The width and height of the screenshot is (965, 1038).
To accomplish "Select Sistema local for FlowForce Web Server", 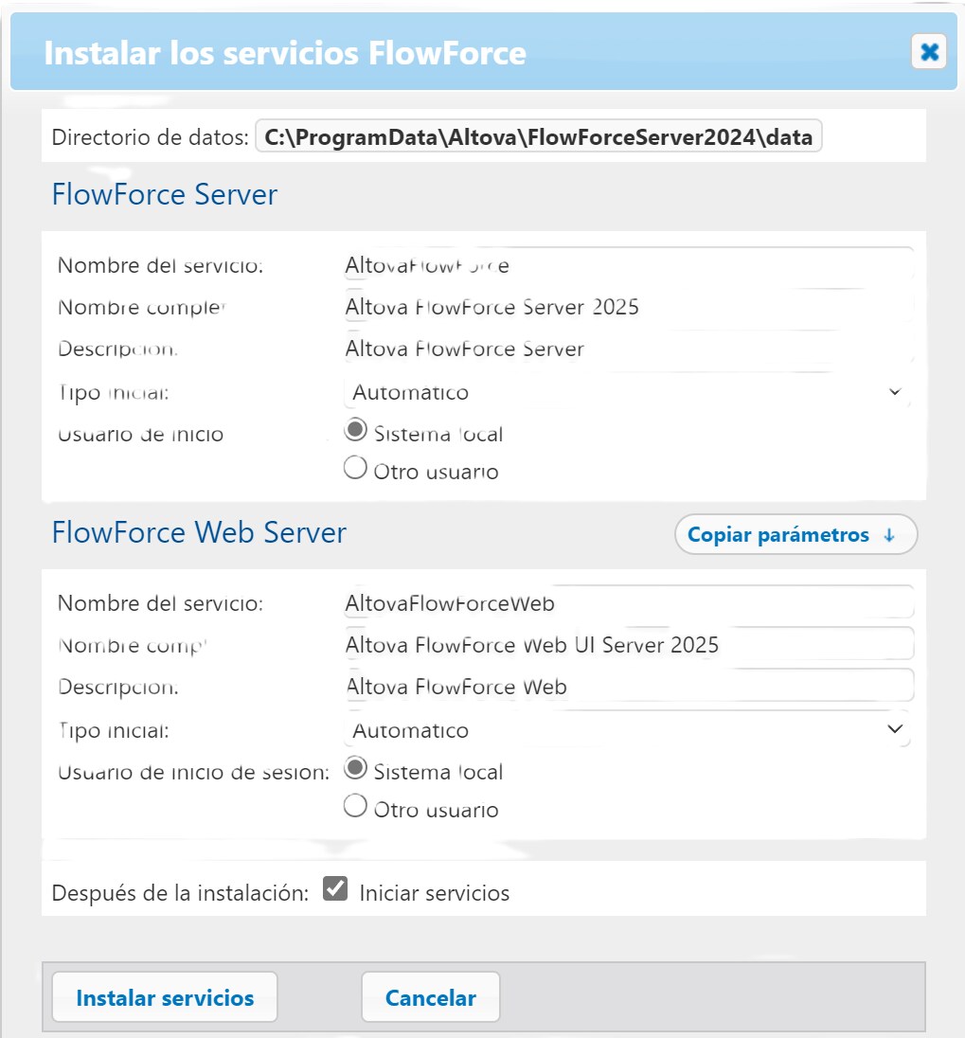I will (x=355, y=768).
